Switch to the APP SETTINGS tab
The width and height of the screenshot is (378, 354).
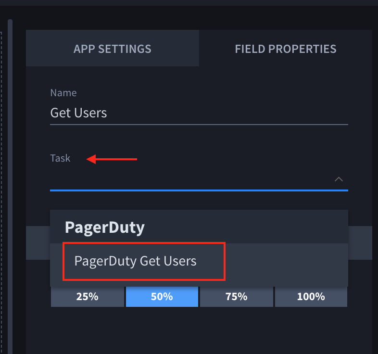[x=112, y=49]
